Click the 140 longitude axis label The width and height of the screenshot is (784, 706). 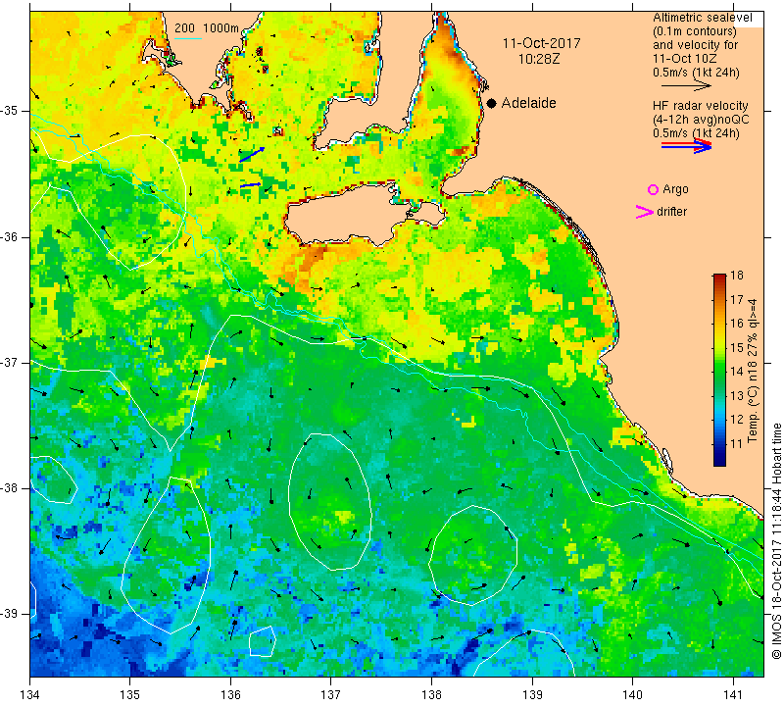[x=632, y=695]
